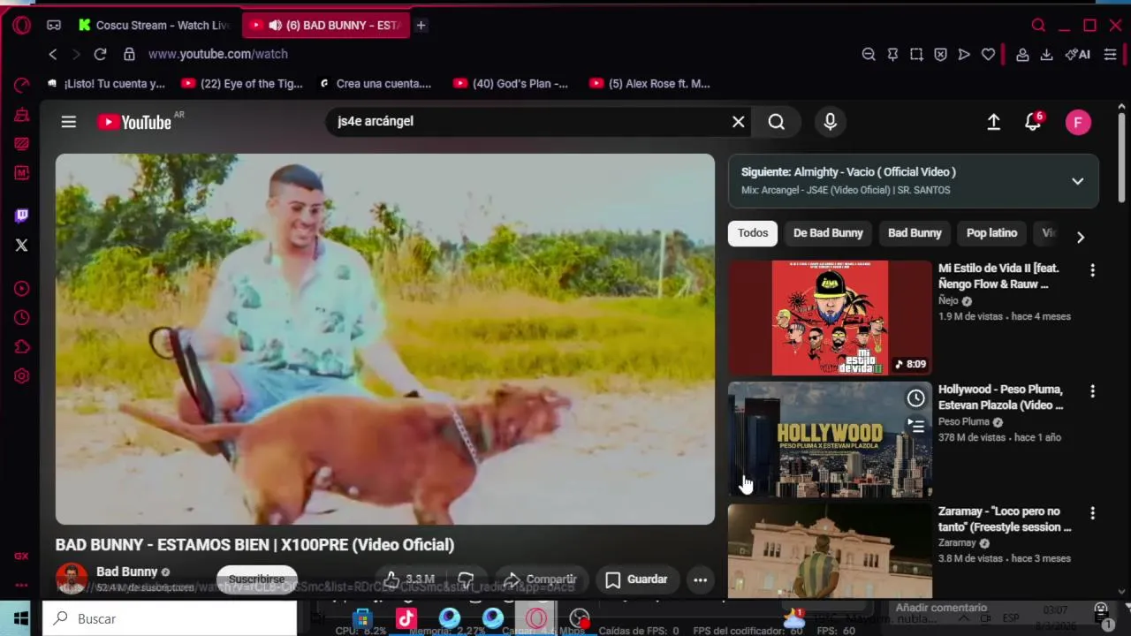Open options for the Zaramay video
Screen dimensions: 1131x636
[1093, 513]
